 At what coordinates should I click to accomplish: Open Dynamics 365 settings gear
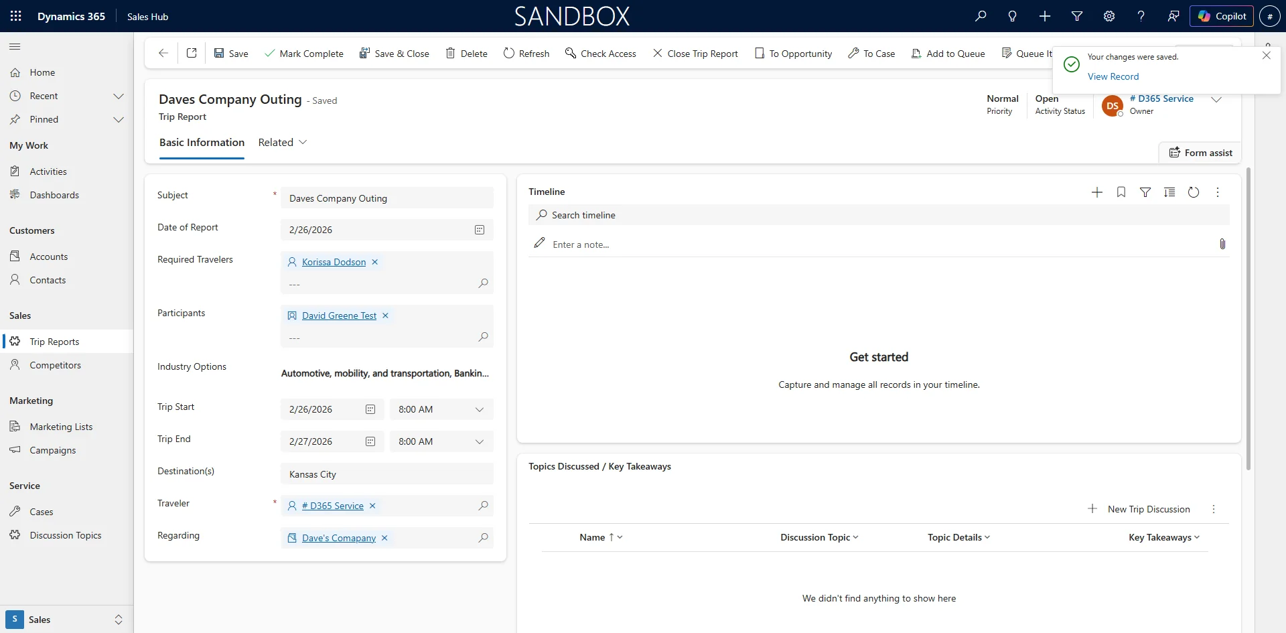pos(1109,16)
